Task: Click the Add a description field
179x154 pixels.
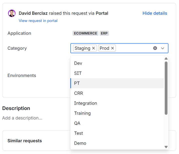Action: pos(22,118)
